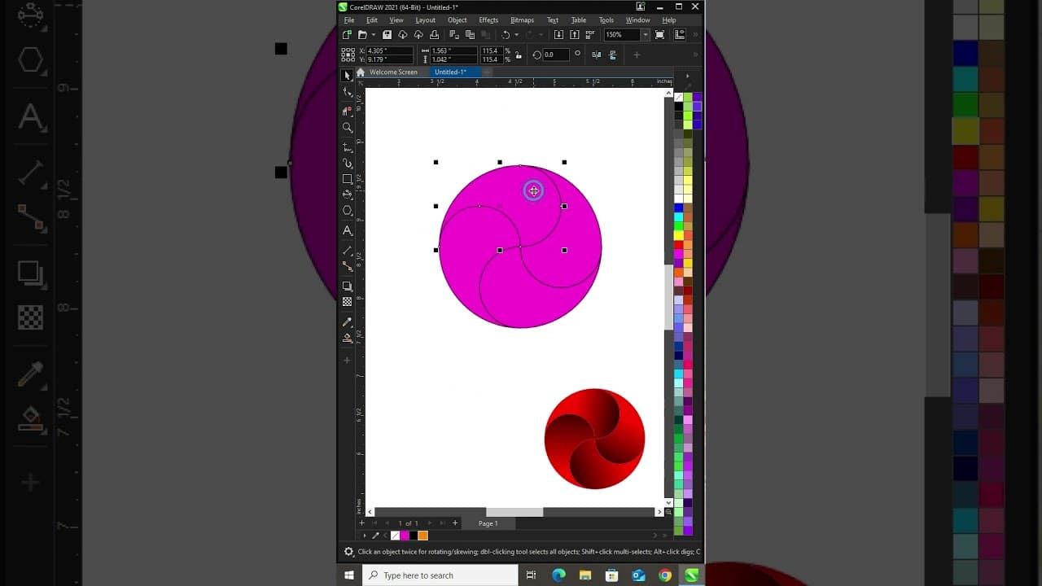
Task: Select the Rectangle tool
Action: (x=348, y=179)
